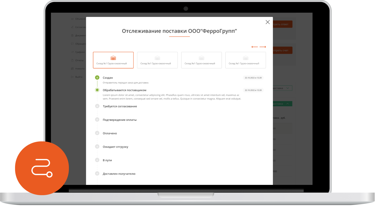
Task: Expand the Требуется согласование step details
Action: coord(97,106)
